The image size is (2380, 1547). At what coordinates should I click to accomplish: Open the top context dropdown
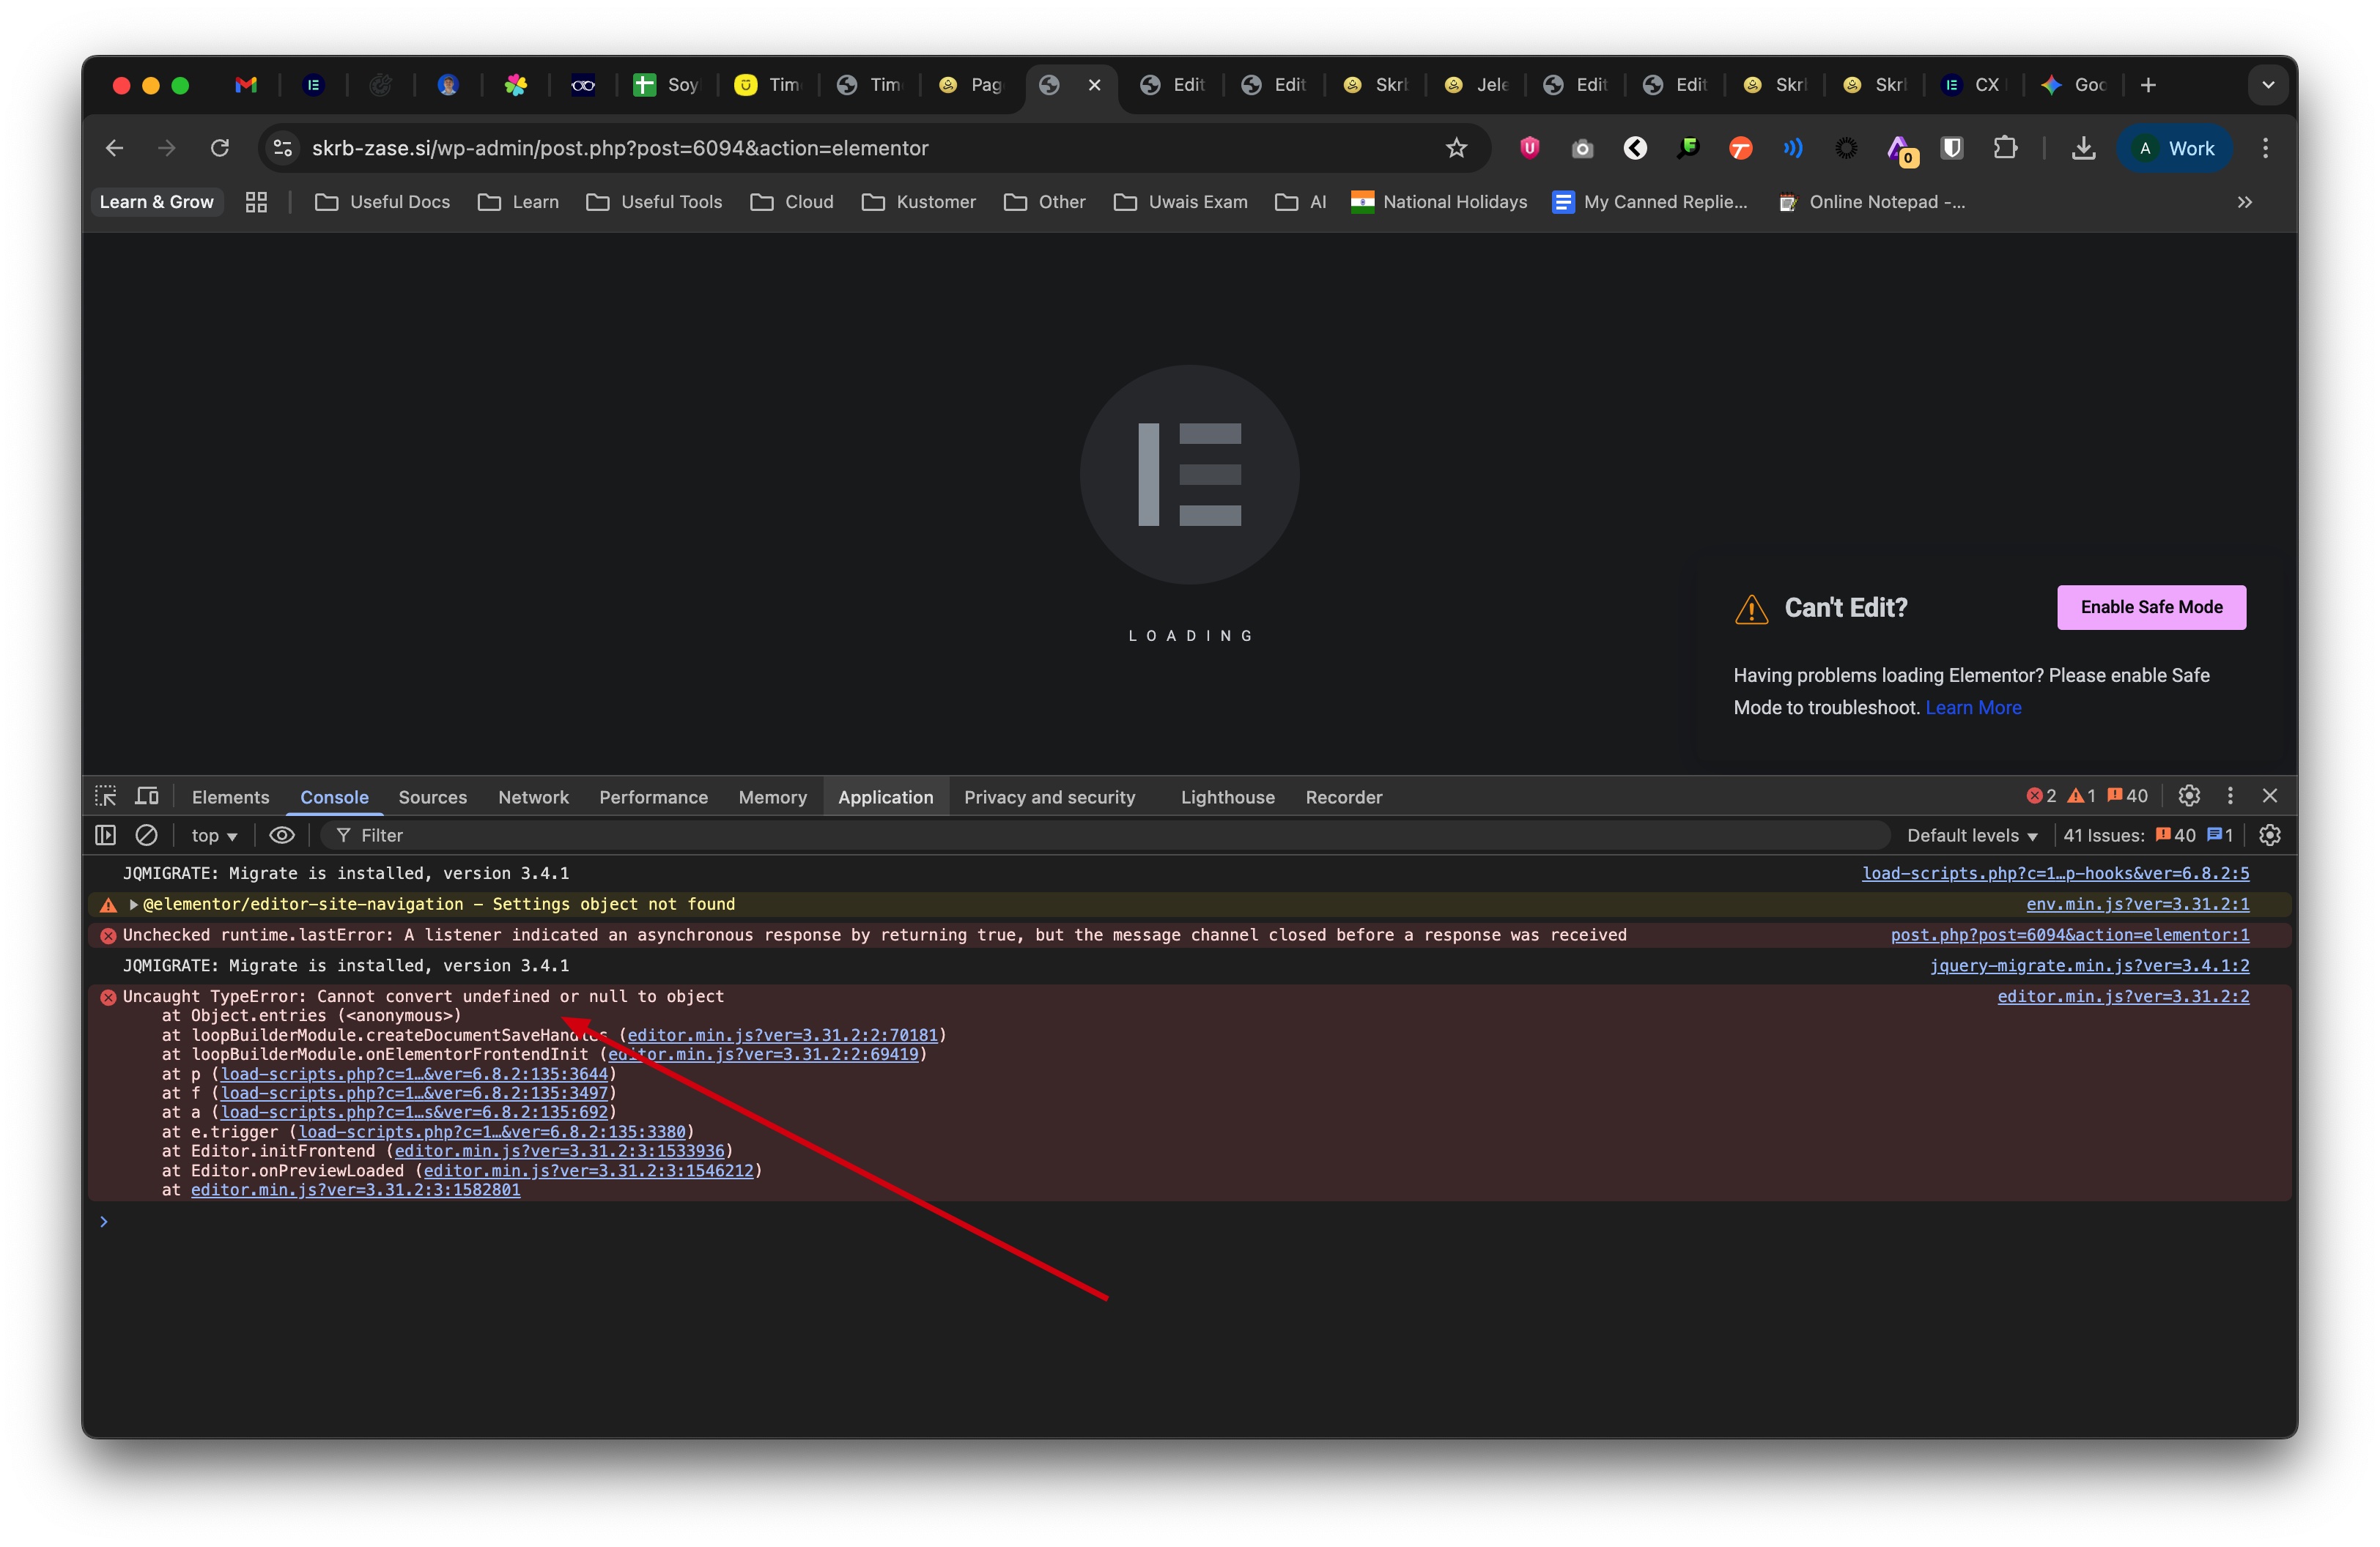pyautogui.click(x=214, y=836)
